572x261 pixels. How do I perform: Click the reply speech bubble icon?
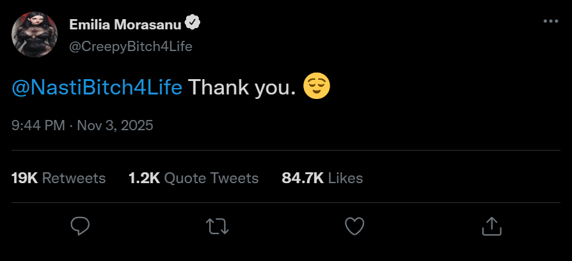[x=79, y=225]
